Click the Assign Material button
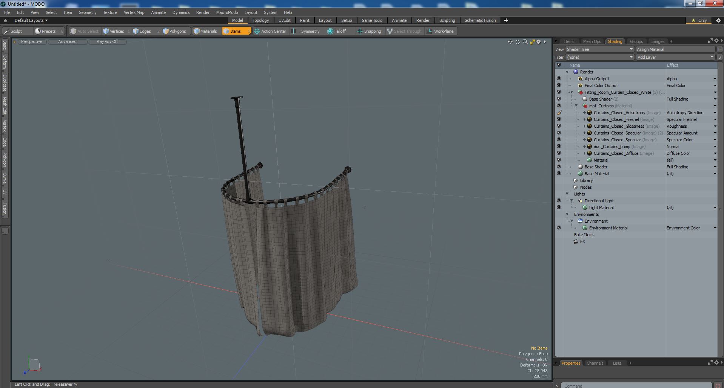724x388 pixels. tap(675, 49)
